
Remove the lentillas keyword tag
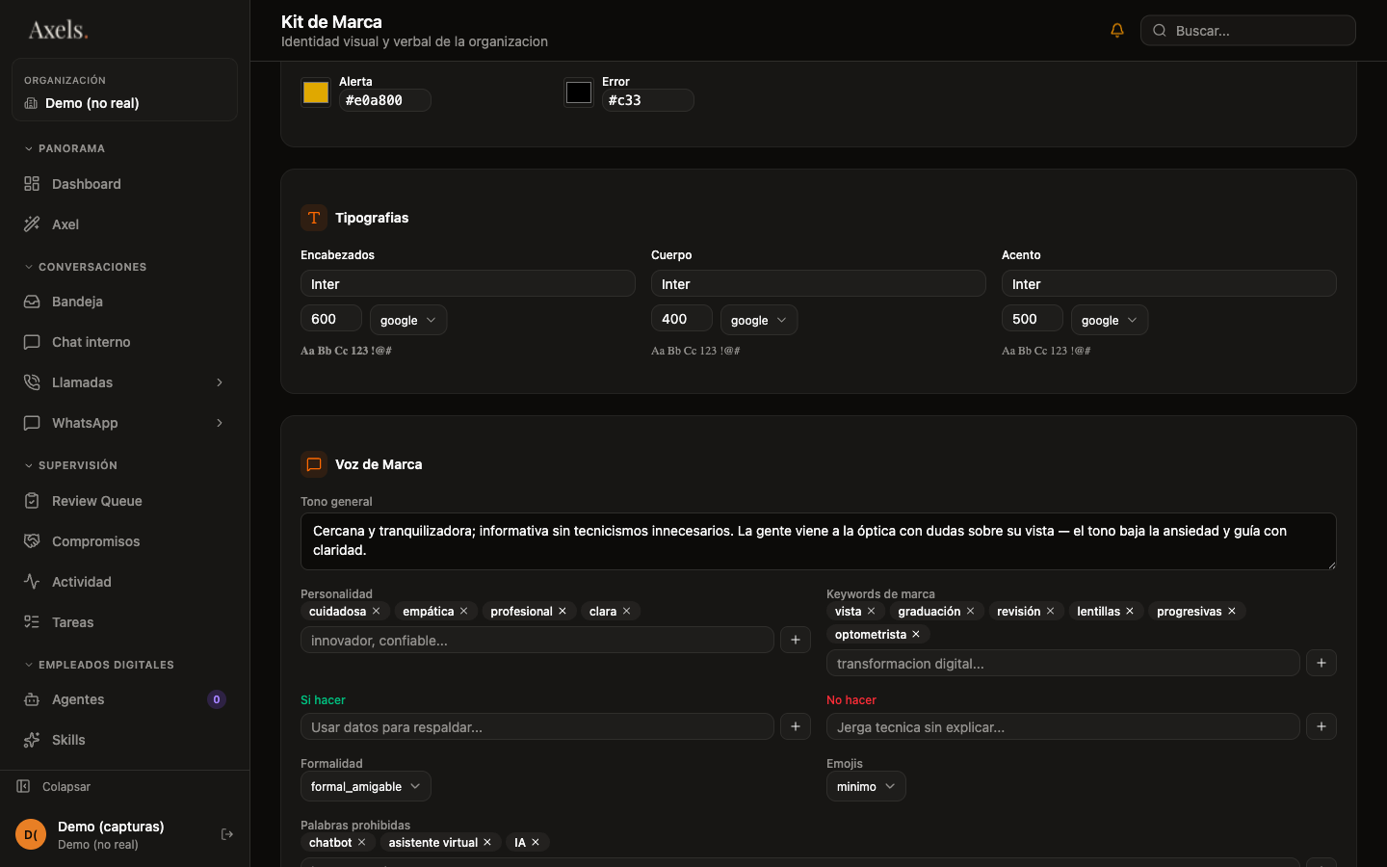coord(1130,611)
